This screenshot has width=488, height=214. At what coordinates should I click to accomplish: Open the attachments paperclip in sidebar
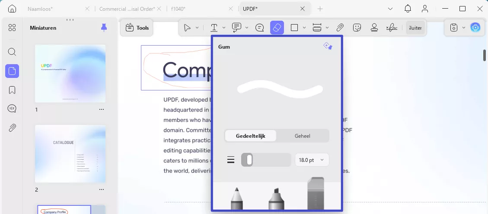pyautogui.click(x=12, y=128)
